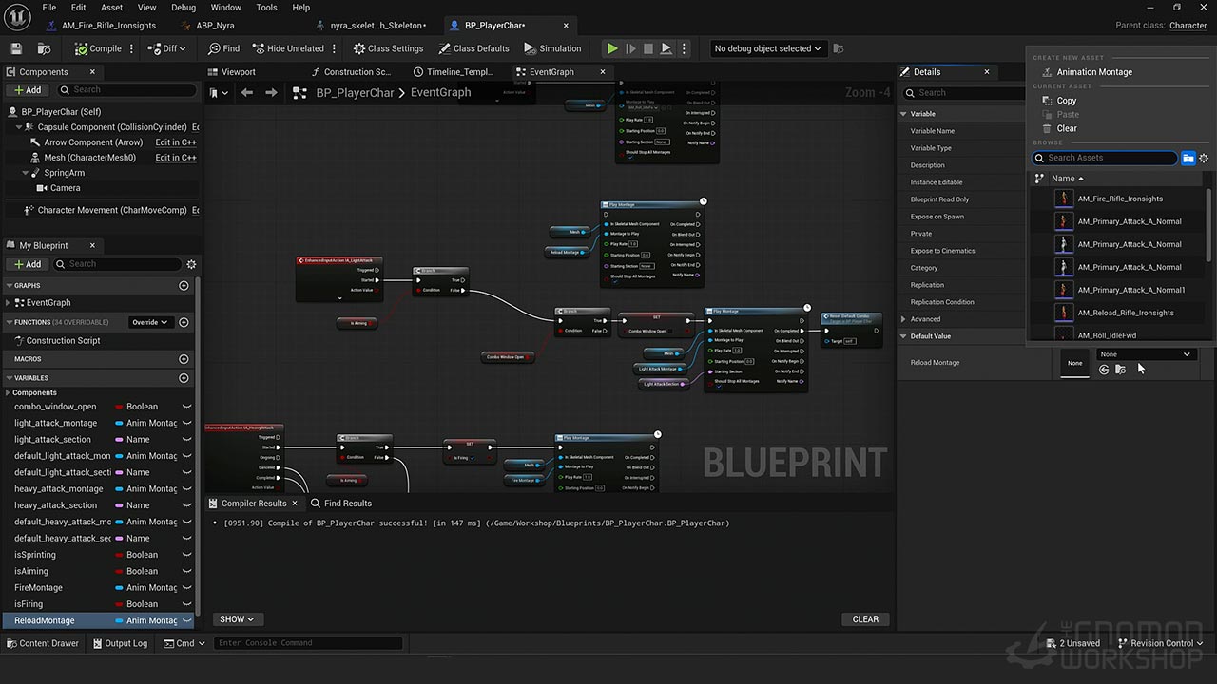Viewport: 1217px width, 684px height.
Task: Navigate back with graph left arrow
Action: (x=247, y=93)
